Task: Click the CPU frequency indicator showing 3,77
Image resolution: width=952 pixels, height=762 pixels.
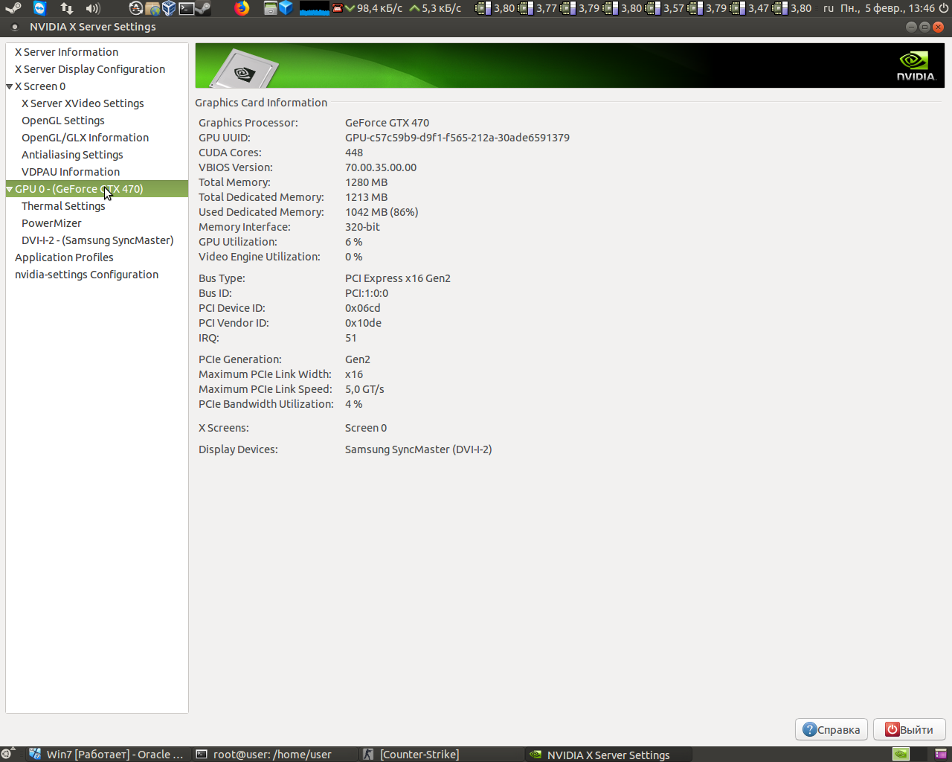Action: click(538, 8)
